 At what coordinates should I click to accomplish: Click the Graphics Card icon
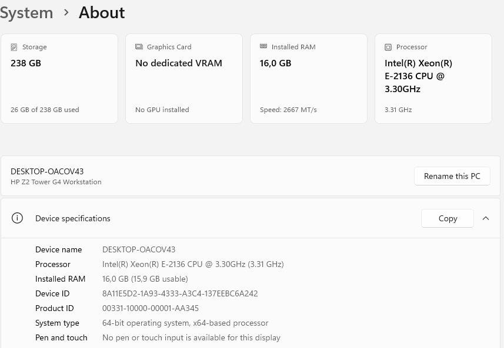click(x=139, y=47)
